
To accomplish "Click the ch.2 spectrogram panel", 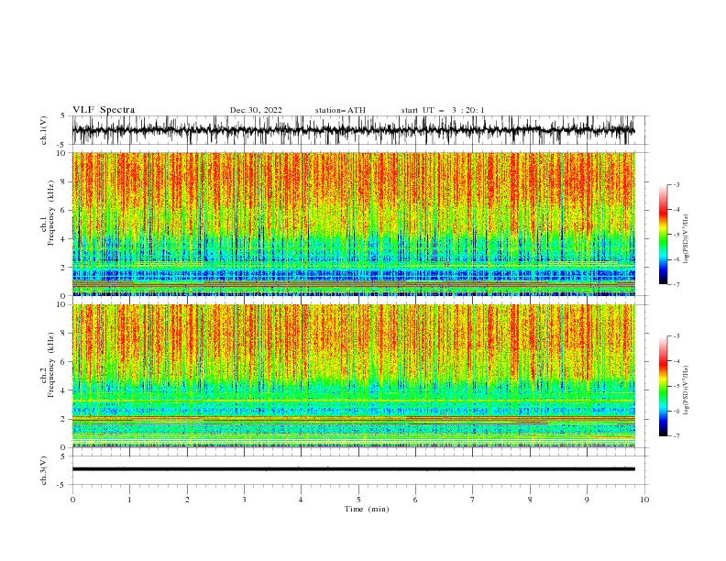I will (x=353, y=376).
